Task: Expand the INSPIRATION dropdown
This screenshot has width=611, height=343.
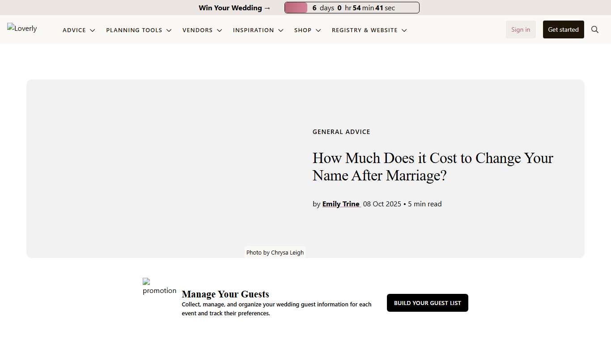Action: [x=281, y=30]
